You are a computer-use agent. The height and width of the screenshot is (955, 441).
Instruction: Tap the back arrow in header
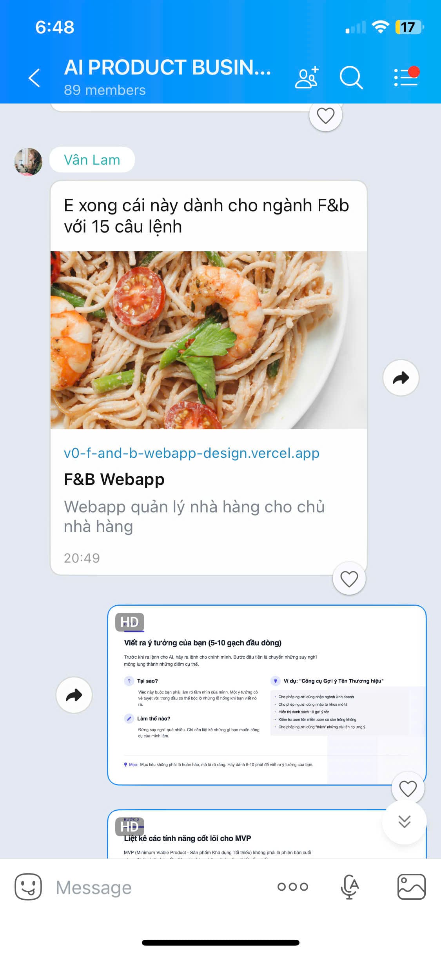34,78
